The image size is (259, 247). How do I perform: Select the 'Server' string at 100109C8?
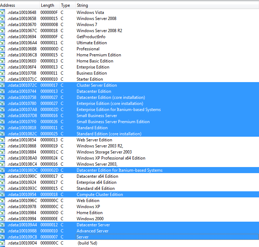82,237
